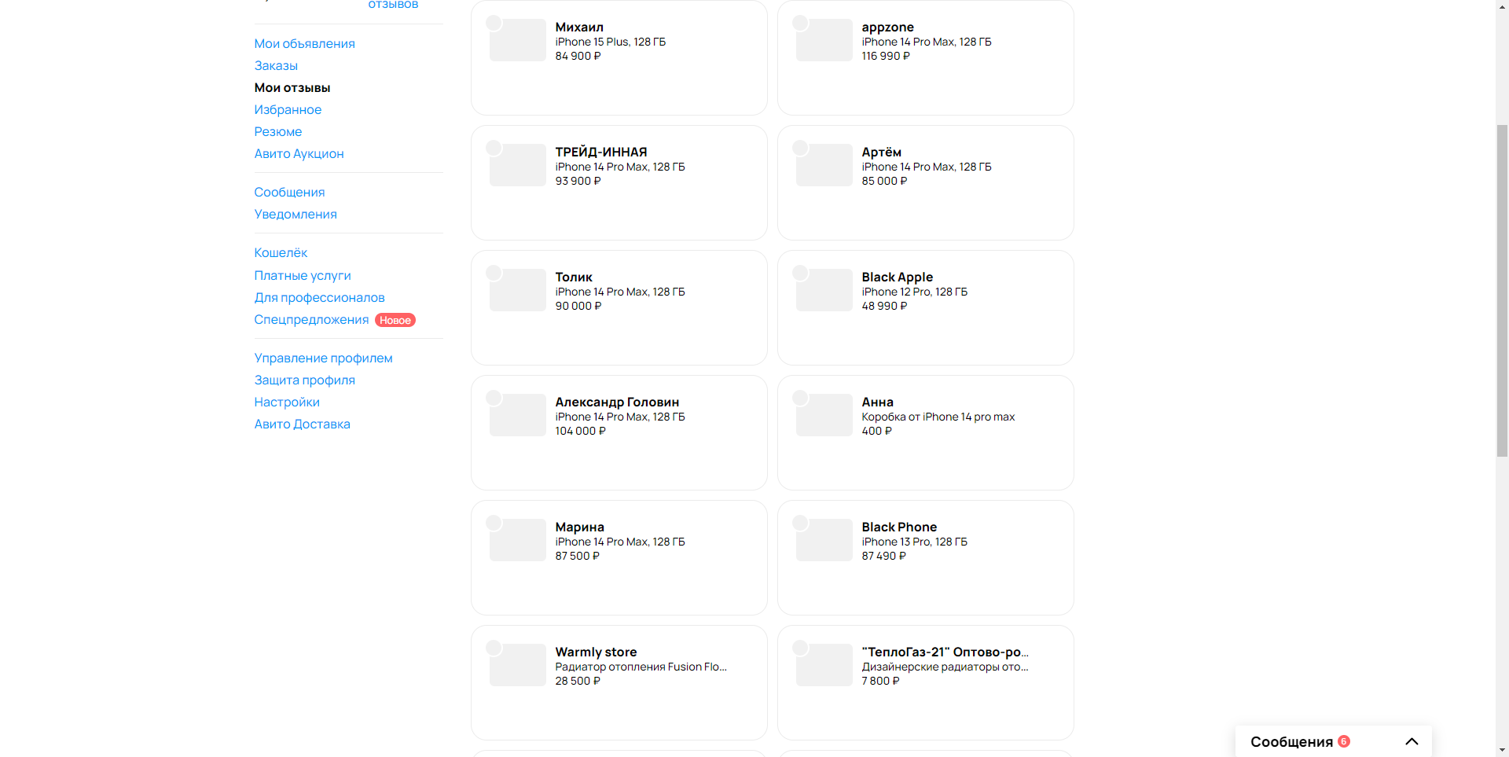Click seller name ТРЕЙД-ИННАЯ
This screenshot has width=1509, height=757.
pos(601,153)
